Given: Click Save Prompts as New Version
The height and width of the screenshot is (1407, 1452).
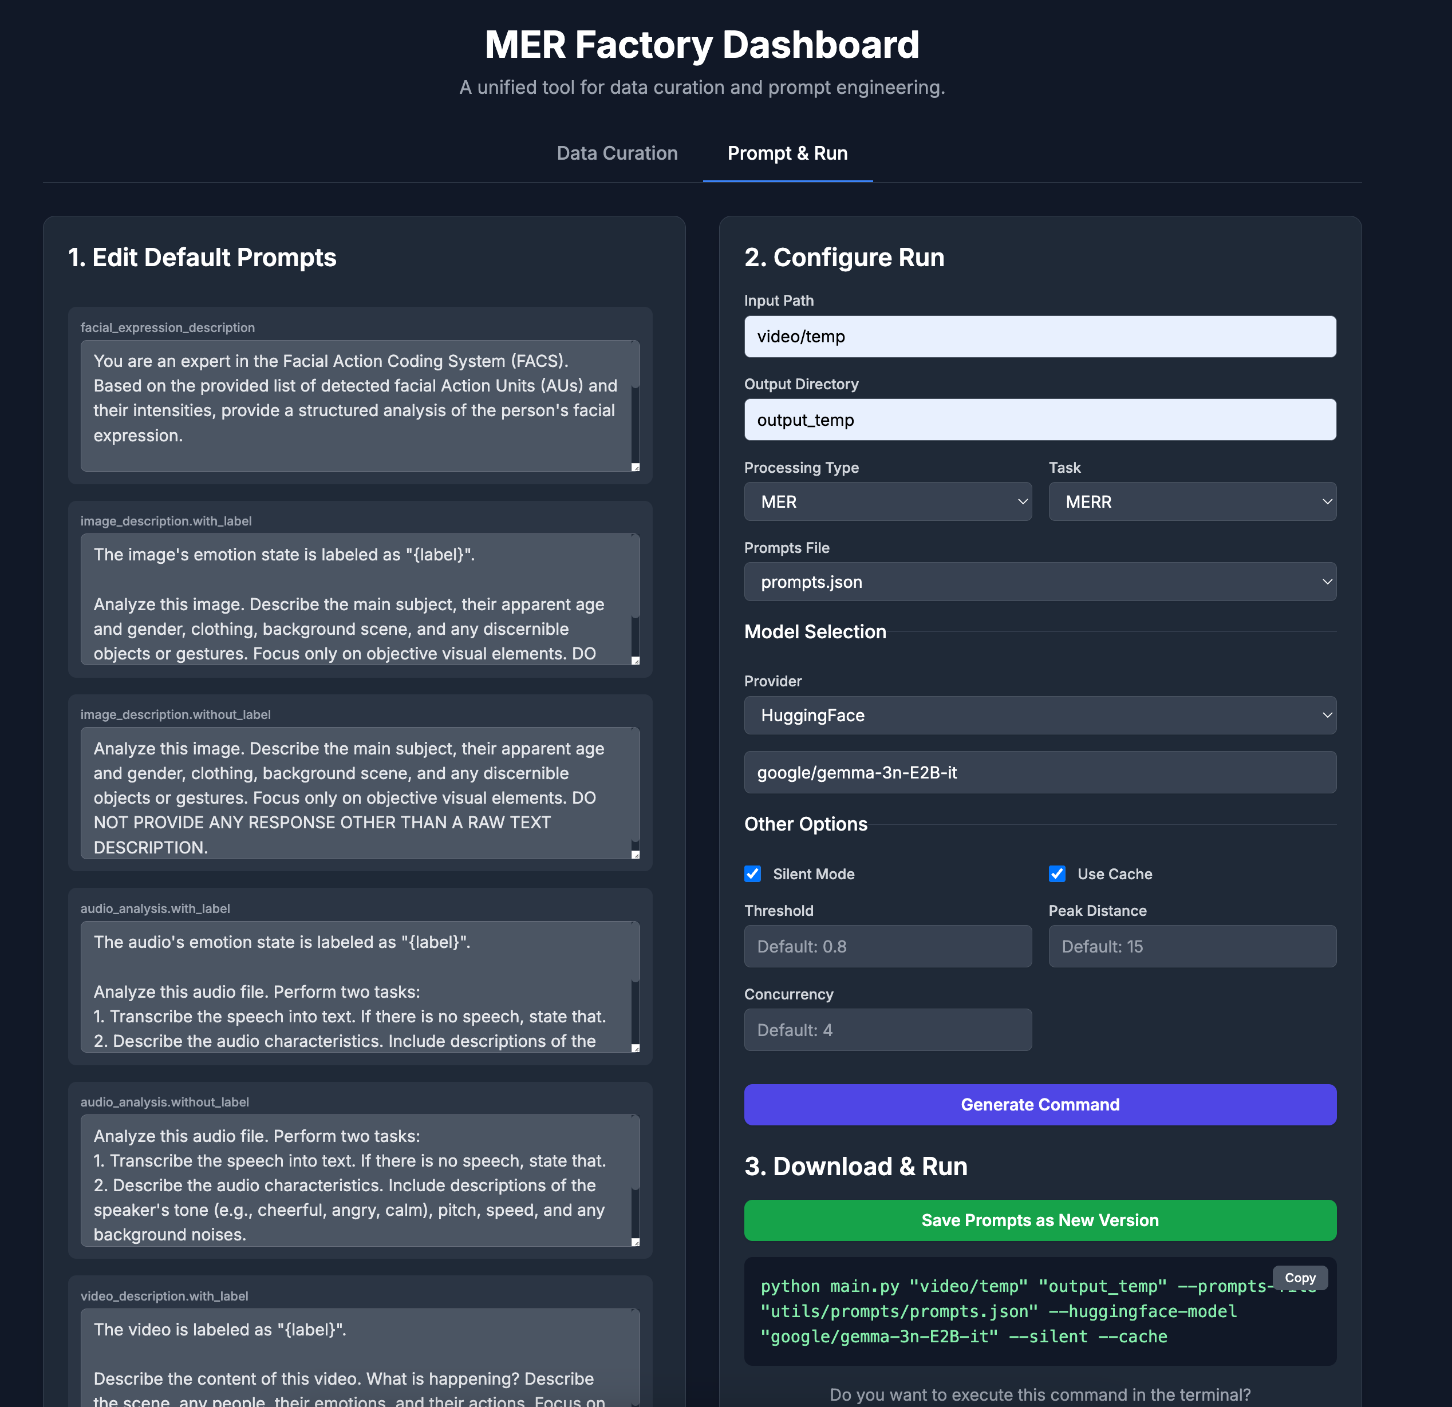Looking at the screenshot, I should pyautogui.click(x=1039, y=1220).
